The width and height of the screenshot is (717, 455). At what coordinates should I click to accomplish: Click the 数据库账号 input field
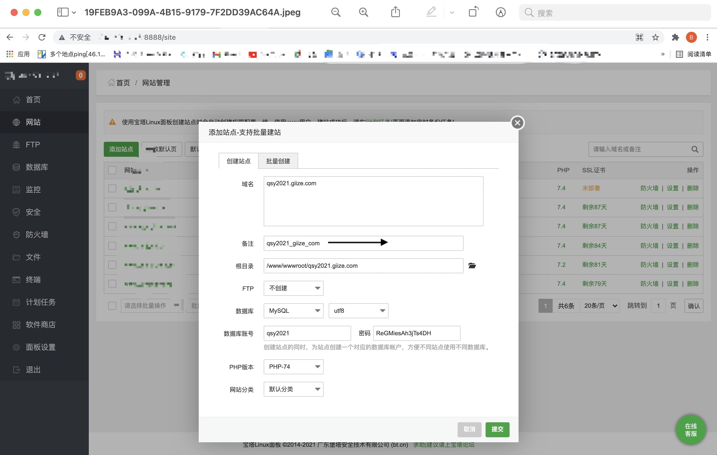(x=307, y=333)
